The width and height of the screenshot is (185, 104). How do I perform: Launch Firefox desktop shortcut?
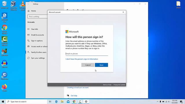[x=5, y=88]
